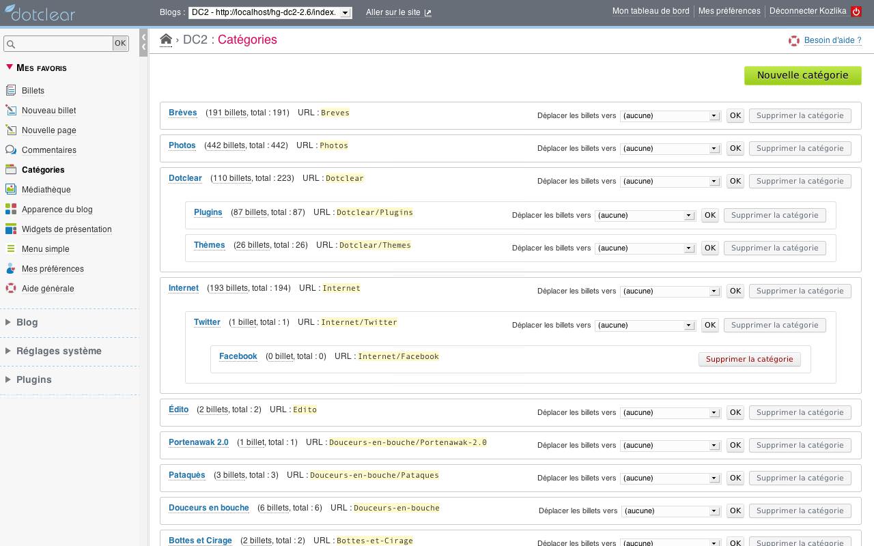Image resolution: width=874 pixels, height=546 pixels.
Task: Delete the Facebook category
Action: (x=749, y=359)
